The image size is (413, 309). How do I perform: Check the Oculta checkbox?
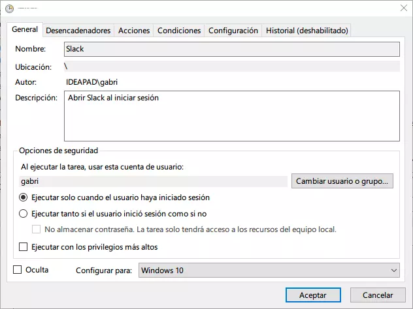18,270
